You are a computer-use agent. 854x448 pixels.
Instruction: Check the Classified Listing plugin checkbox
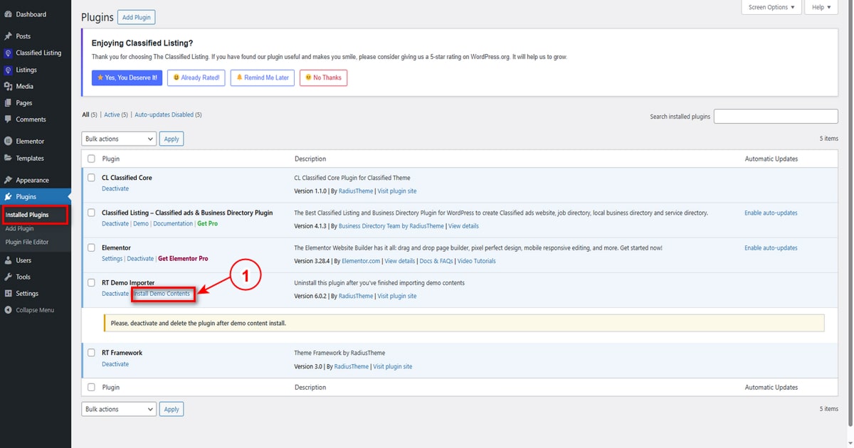tap(91, 213)
